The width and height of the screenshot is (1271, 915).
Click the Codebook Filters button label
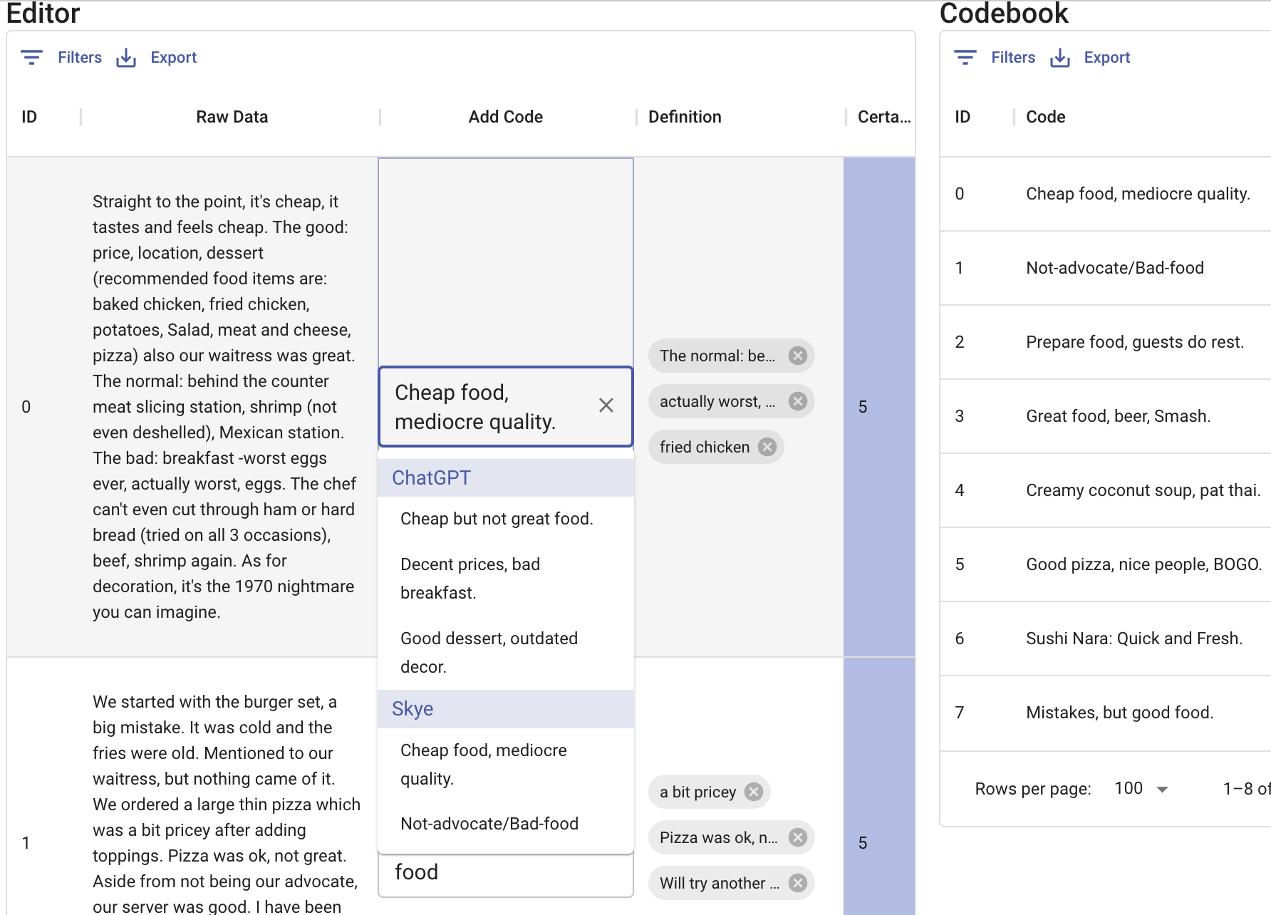point(1012,58)
